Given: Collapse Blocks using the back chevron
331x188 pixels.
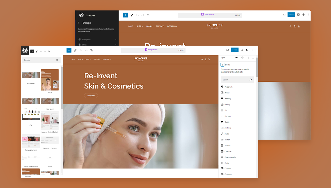Looking at the screenshot, I should coord(222,65).
